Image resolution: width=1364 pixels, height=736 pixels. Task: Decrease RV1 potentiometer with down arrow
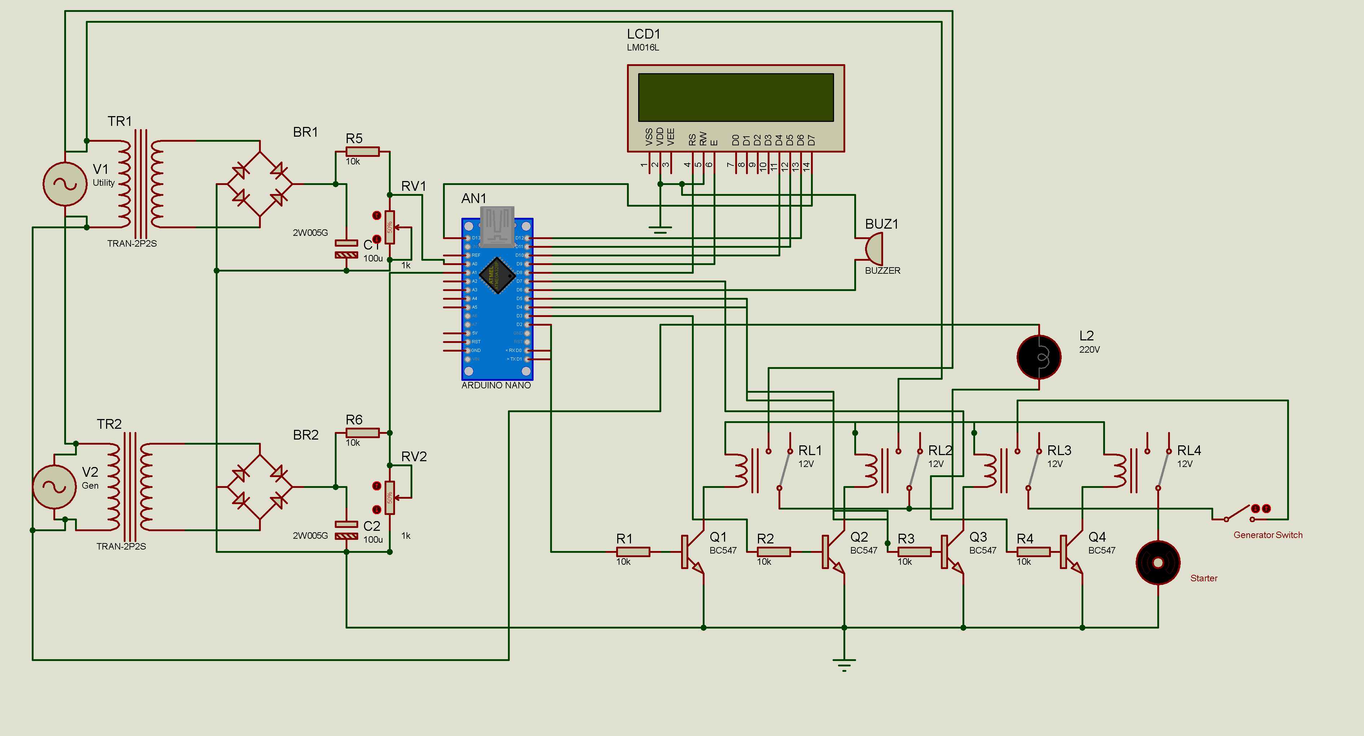(x=377, y=239)
